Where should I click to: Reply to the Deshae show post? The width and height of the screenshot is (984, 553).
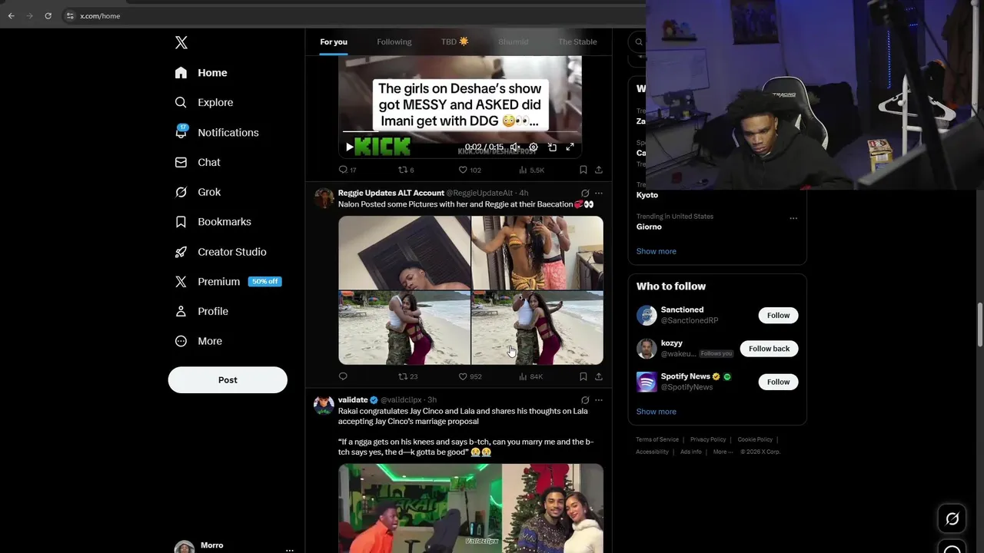pyautogui.click(x=347, y=170)
